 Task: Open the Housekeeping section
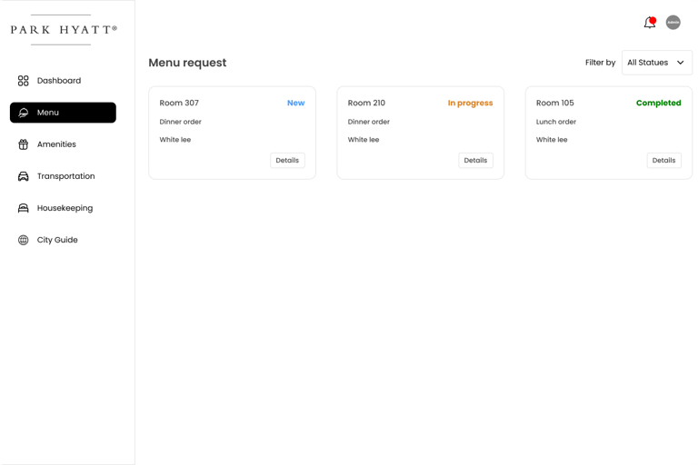(x=65, y=208)
